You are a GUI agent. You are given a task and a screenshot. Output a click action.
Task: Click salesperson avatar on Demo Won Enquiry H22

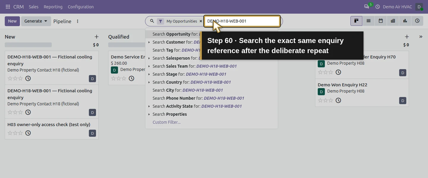coord(403,101)
